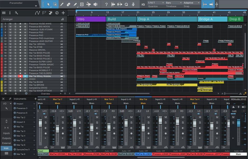Image resolution: width=248 pixels, height=159 pixels.
Task: Click the wrench icon above the track list
Action: click(x=16, y=13)
